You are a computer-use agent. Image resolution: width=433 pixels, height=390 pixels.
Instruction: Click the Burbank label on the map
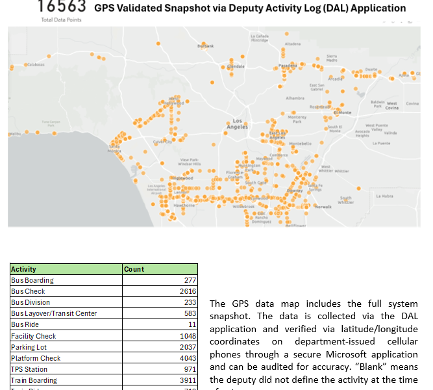[x=205, y=46]
